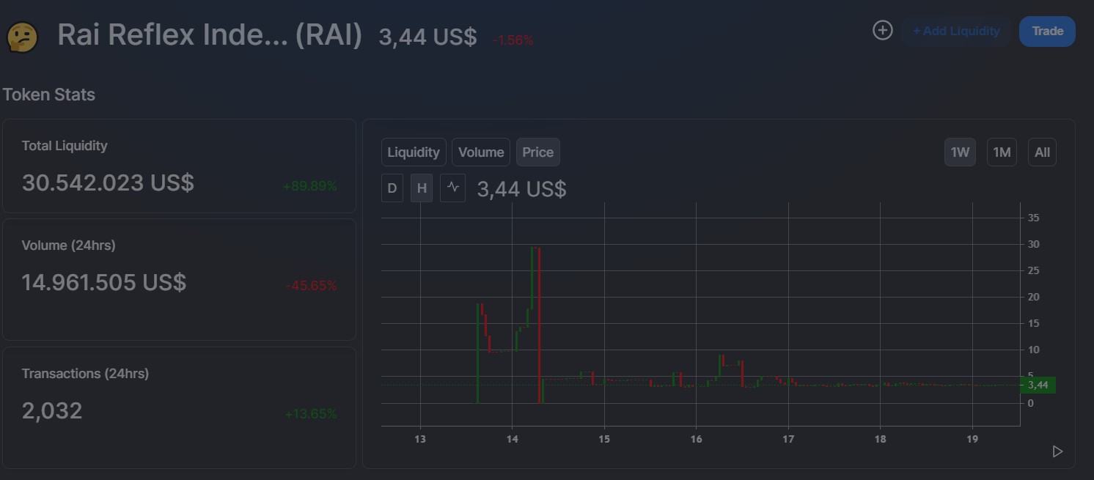The width and height of the screenshot is (1094, 480).
Task: Click the Transactions (24hrs) label
Action: 85,374
